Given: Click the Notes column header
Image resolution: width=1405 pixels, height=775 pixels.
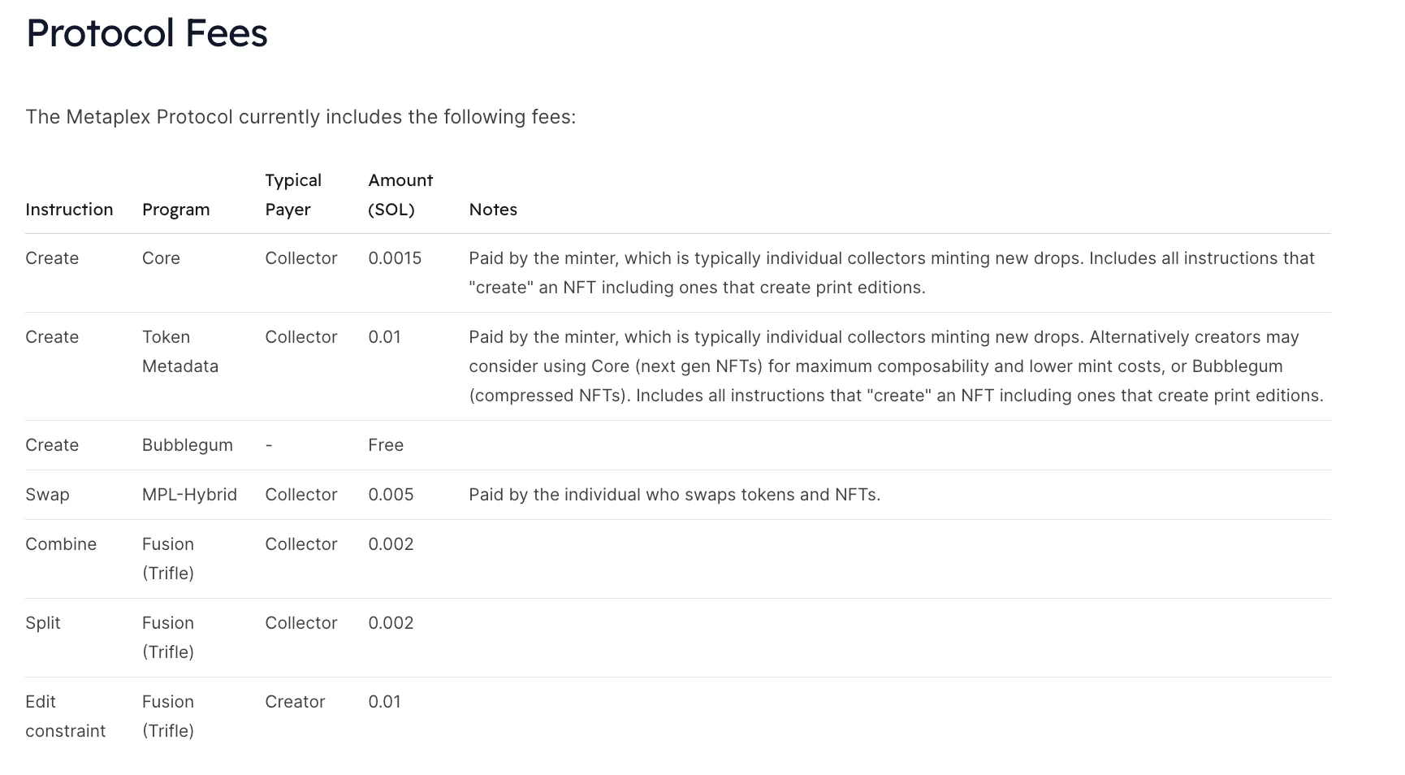Looking at the screenshot, I should pos(493,210).
